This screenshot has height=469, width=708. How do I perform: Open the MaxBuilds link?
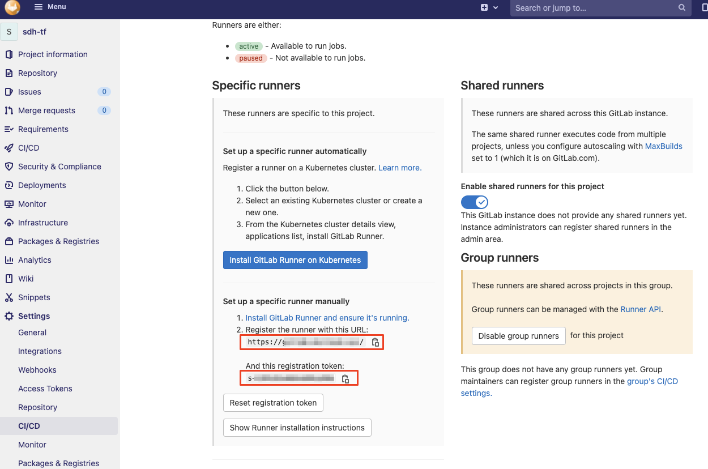tap(664, 146)
